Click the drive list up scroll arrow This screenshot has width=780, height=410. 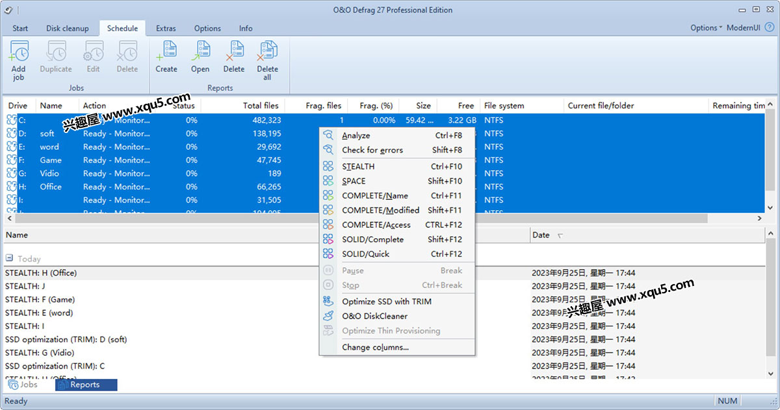pyautogui.click(x=770, y=104)
